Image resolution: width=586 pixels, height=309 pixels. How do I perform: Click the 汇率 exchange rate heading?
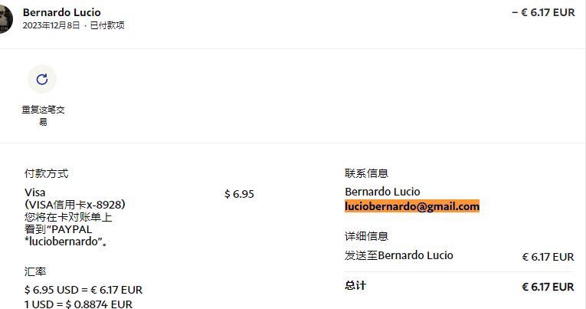(x=35, y=271)
